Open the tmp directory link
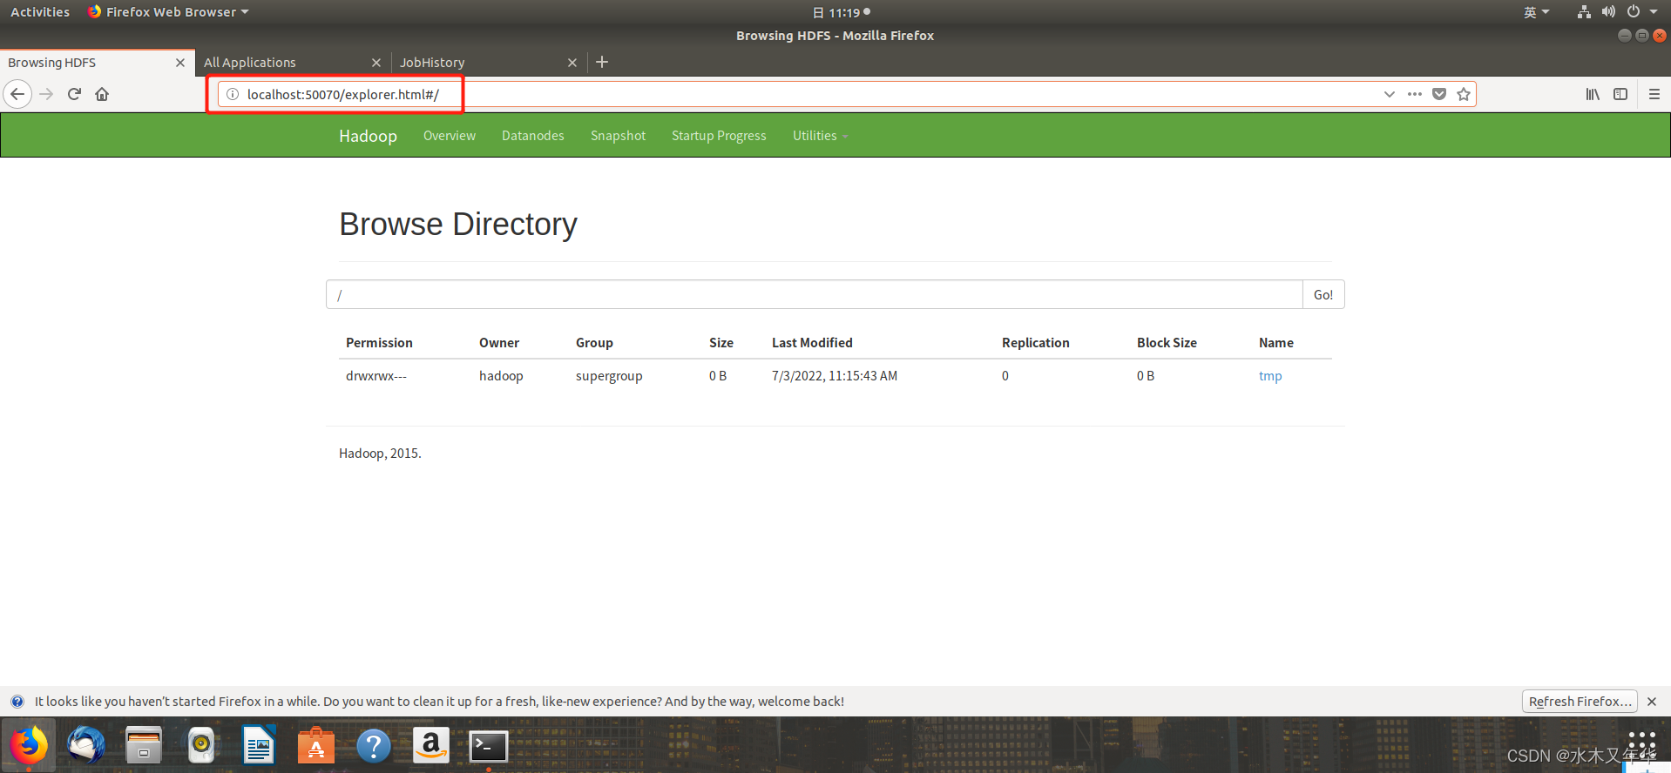 [1270, 376]
